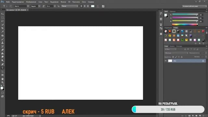The width and height of the screenshot is (208, 117).
Task: Change screen mode from toolbox
Action: click(2, 97)
